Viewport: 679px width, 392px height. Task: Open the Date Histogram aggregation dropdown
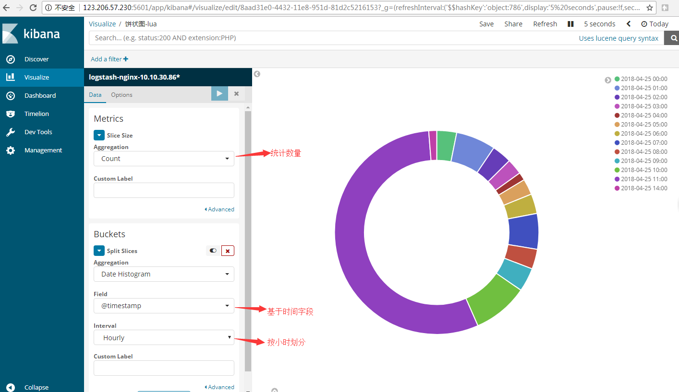pos(164,274)
